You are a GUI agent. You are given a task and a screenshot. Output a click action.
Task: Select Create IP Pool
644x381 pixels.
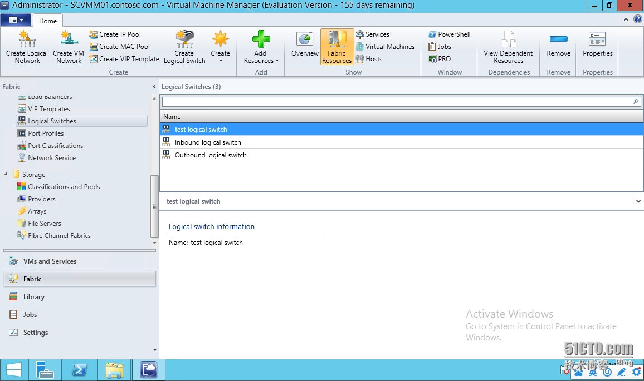point(115,34)
